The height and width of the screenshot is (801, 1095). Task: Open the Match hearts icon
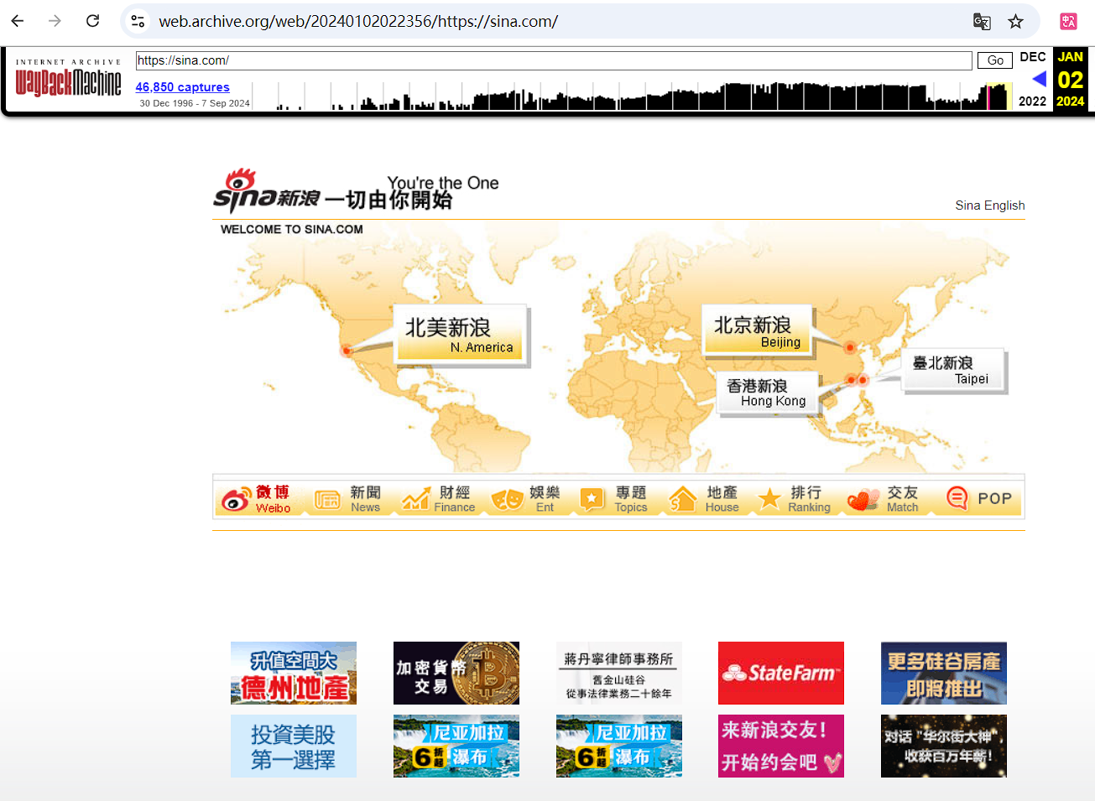(863, 499)
